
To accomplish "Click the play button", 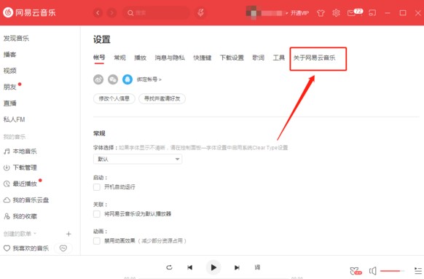I will (213, 267).
